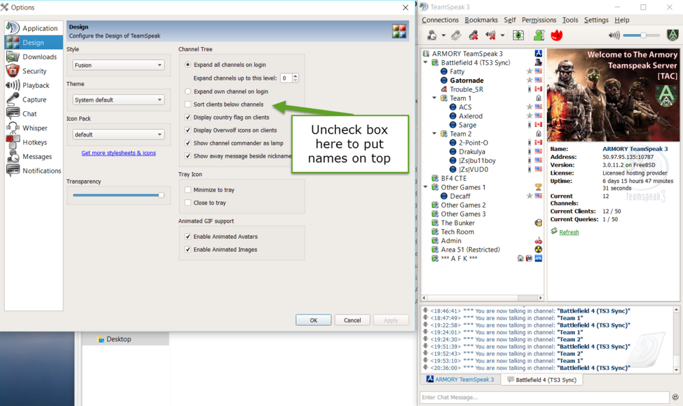Click the set-away status icon in the TeamSpeak toolbar

pyautogui.click(x=432, y=35)
